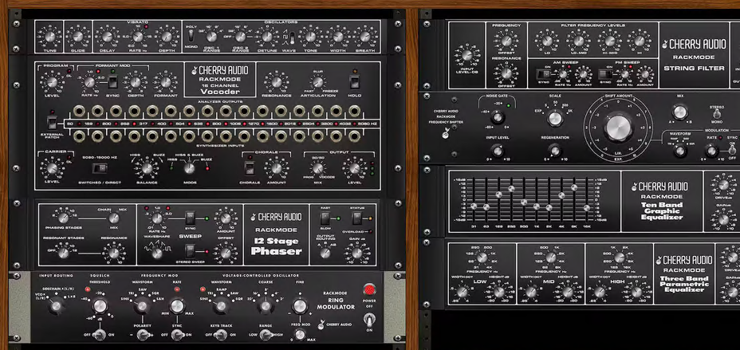Click the 250 Hz band slider on Graphic Equalizer
This screenshot has height=350, width=740.
511,189
